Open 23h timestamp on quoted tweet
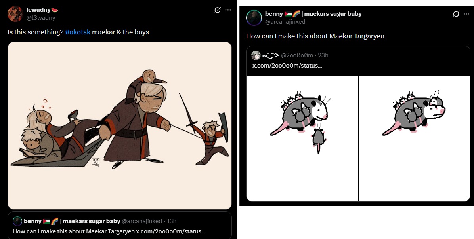The width and height of the screenshot is (474, 239). tap(323, 55)
